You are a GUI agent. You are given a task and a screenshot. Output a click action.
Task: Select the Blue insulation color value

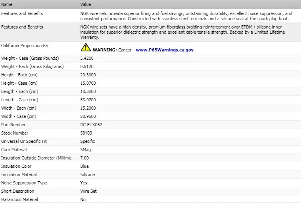85,166
